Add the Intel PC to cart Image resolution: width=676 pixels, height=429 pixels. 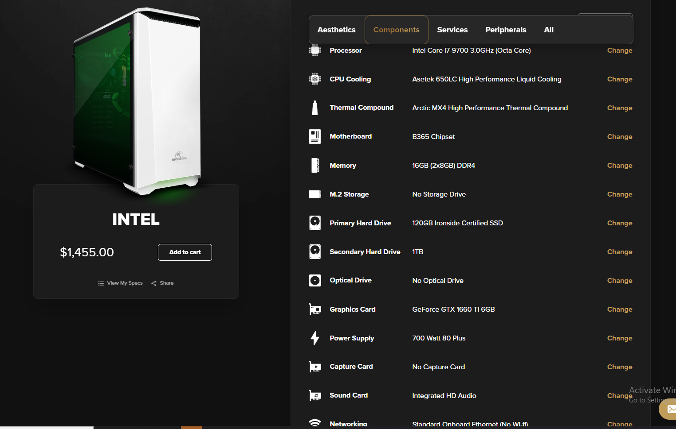click(x=185, y=252)
